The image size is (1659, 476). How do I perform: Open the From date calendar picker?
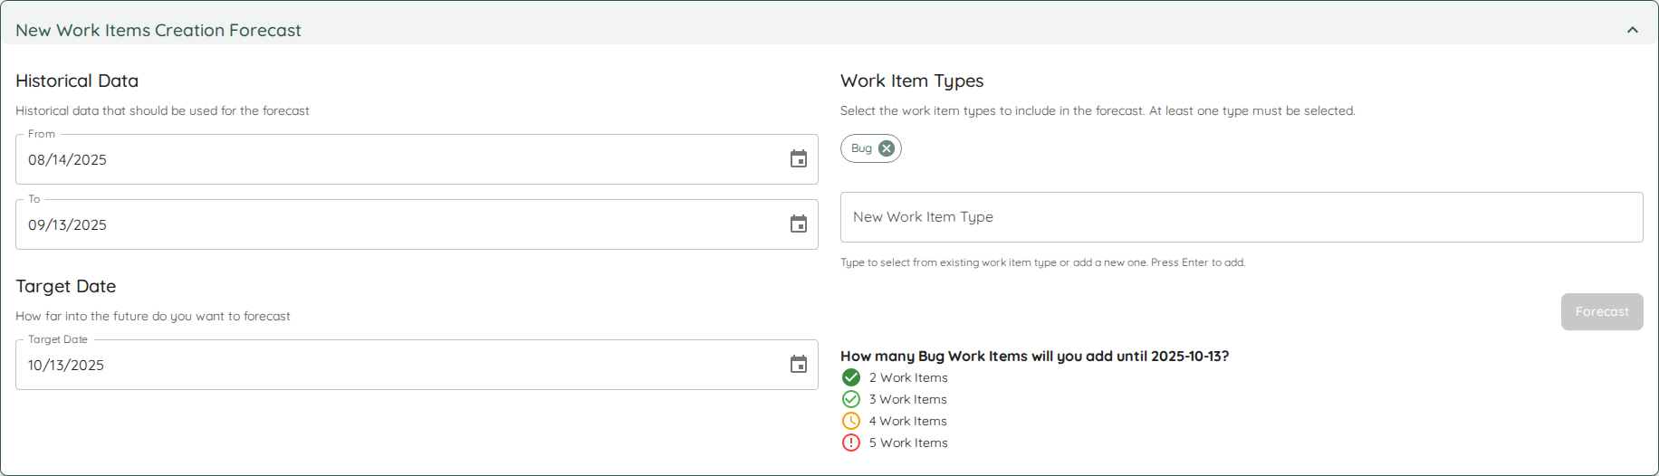click(798, 159)
